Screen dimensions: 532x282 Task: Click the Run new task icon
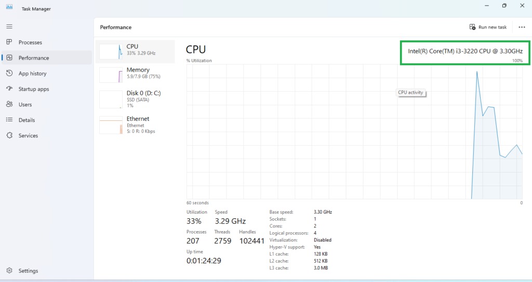coord(472,27)
